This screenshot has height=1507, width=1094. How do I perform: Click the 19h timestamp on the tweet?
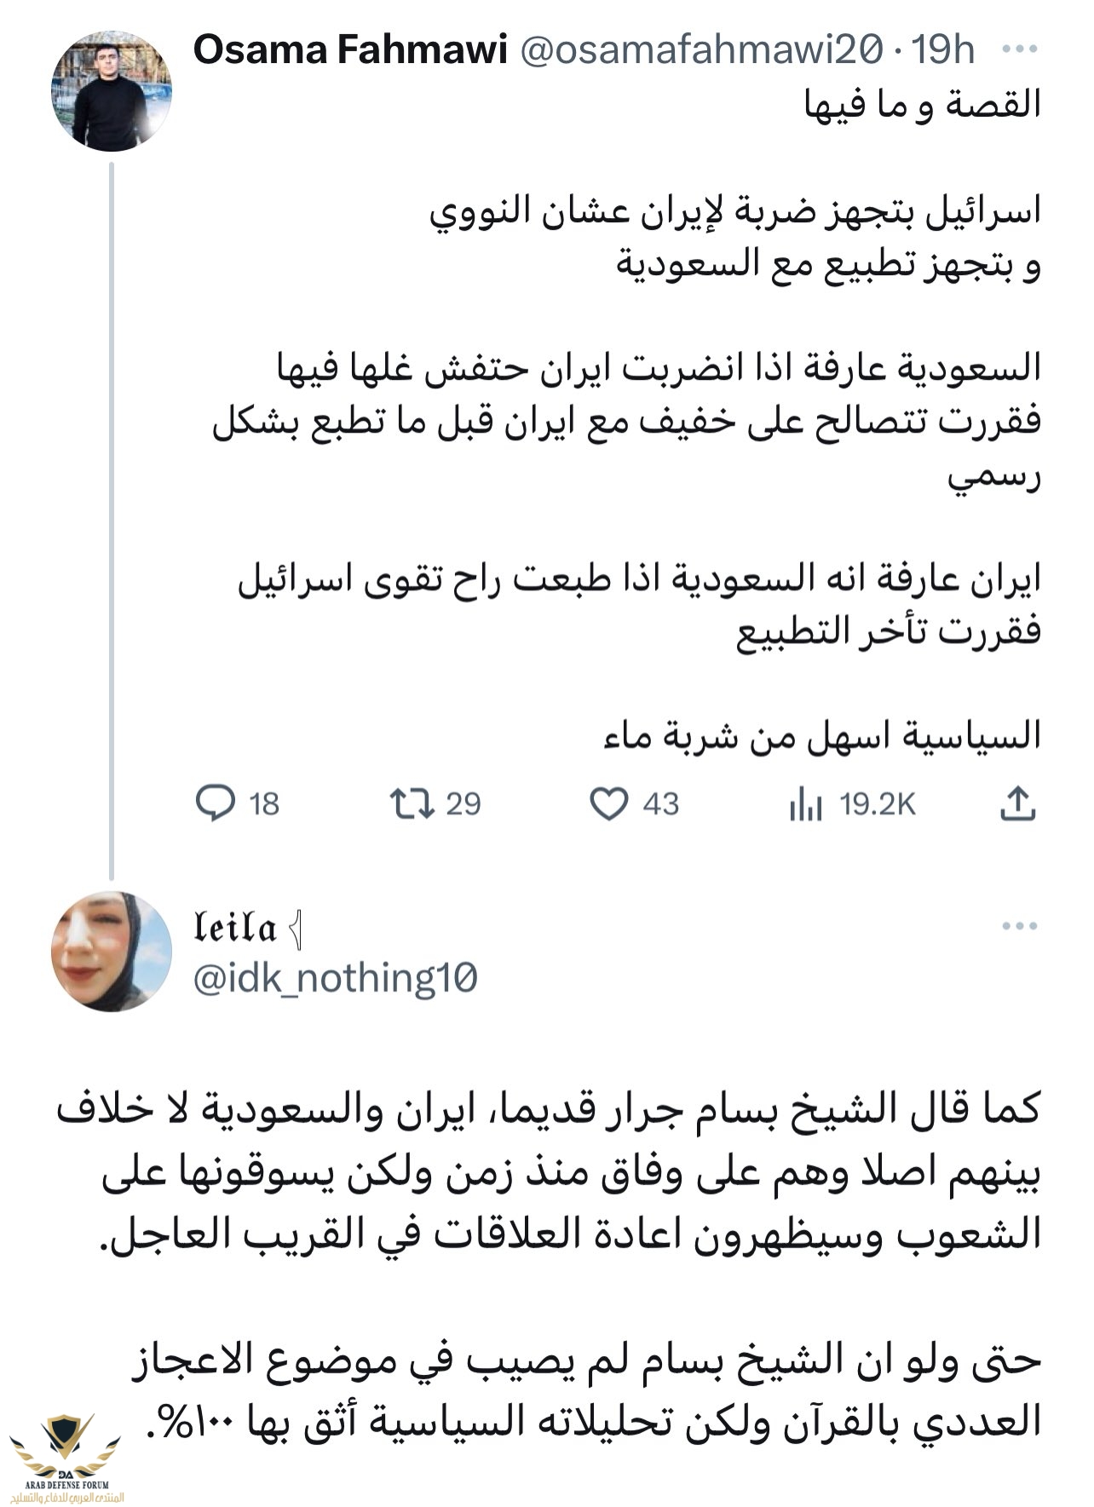coord(943,50)
